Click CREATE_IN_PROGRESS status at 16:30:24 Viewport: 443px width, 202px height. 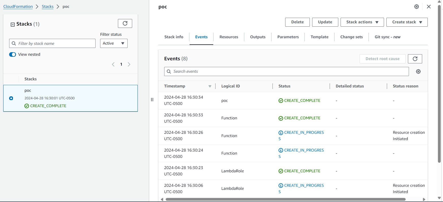[x=301, y=153]
